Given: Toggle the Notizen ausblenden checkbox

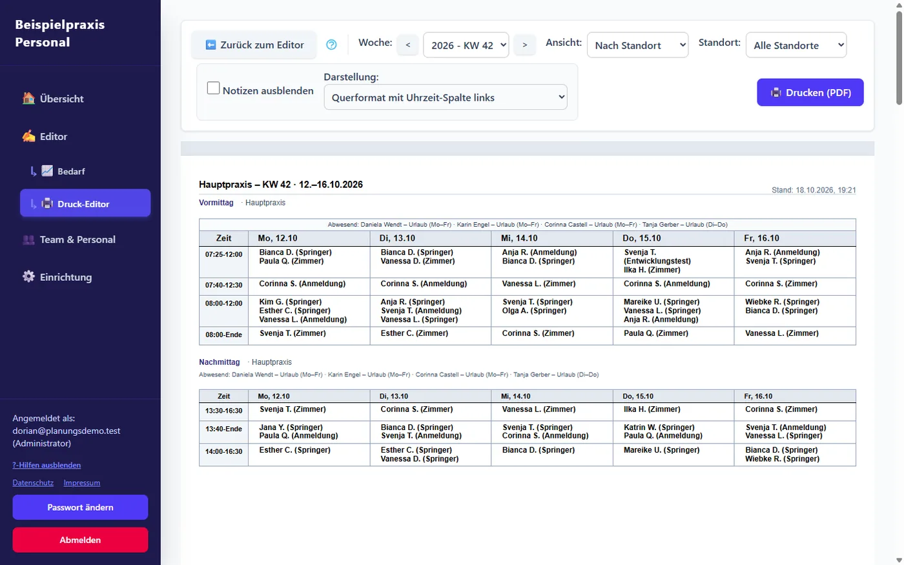Looking at the screenshot, I should pos(213,88).
